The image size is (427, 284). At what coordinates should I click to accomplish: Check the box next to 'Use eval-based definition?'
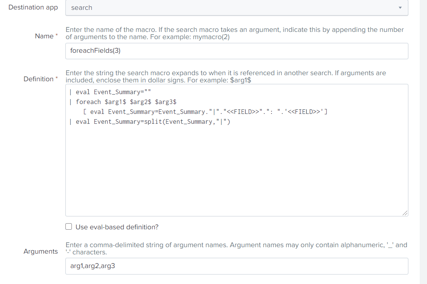pos(68,226)
